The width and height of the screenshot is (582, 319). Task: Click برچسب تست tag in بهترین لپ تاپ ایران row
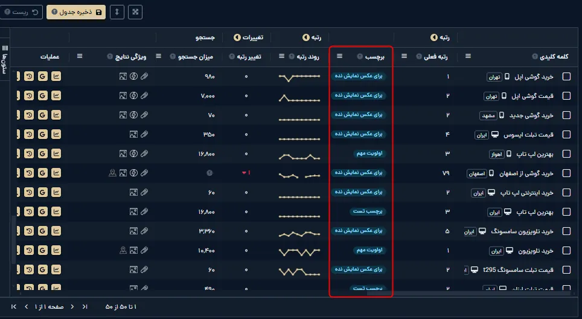[x=368, y=211]
